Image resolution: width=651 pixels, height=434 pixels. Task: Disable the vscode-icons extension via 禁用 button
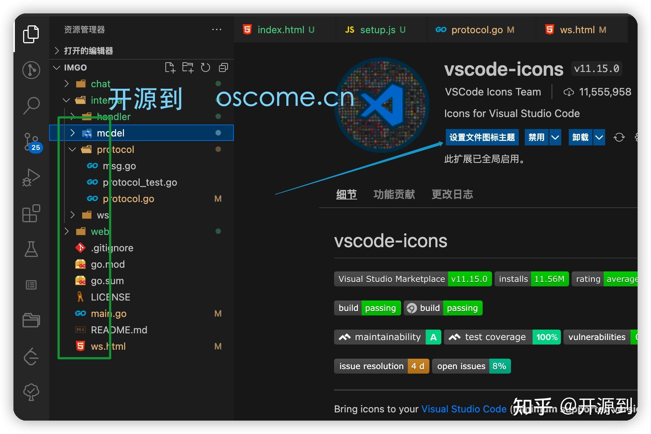coord(536,137)
